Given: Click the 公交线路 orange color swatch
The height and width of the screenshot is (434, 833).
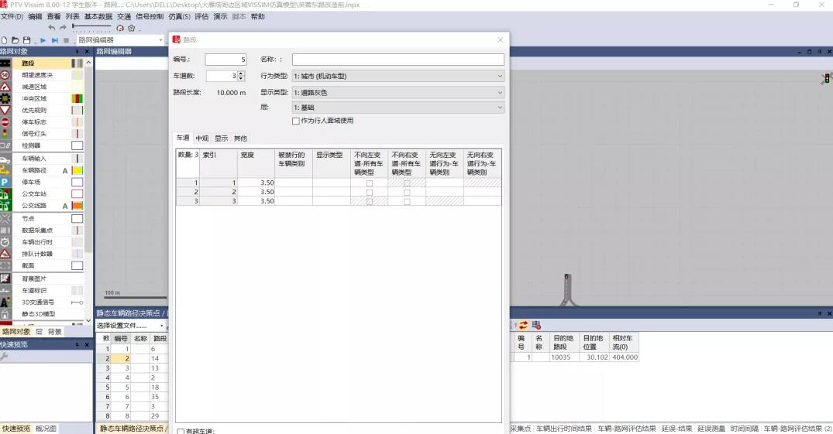Looking at the screenshot, I should point(77,205).
